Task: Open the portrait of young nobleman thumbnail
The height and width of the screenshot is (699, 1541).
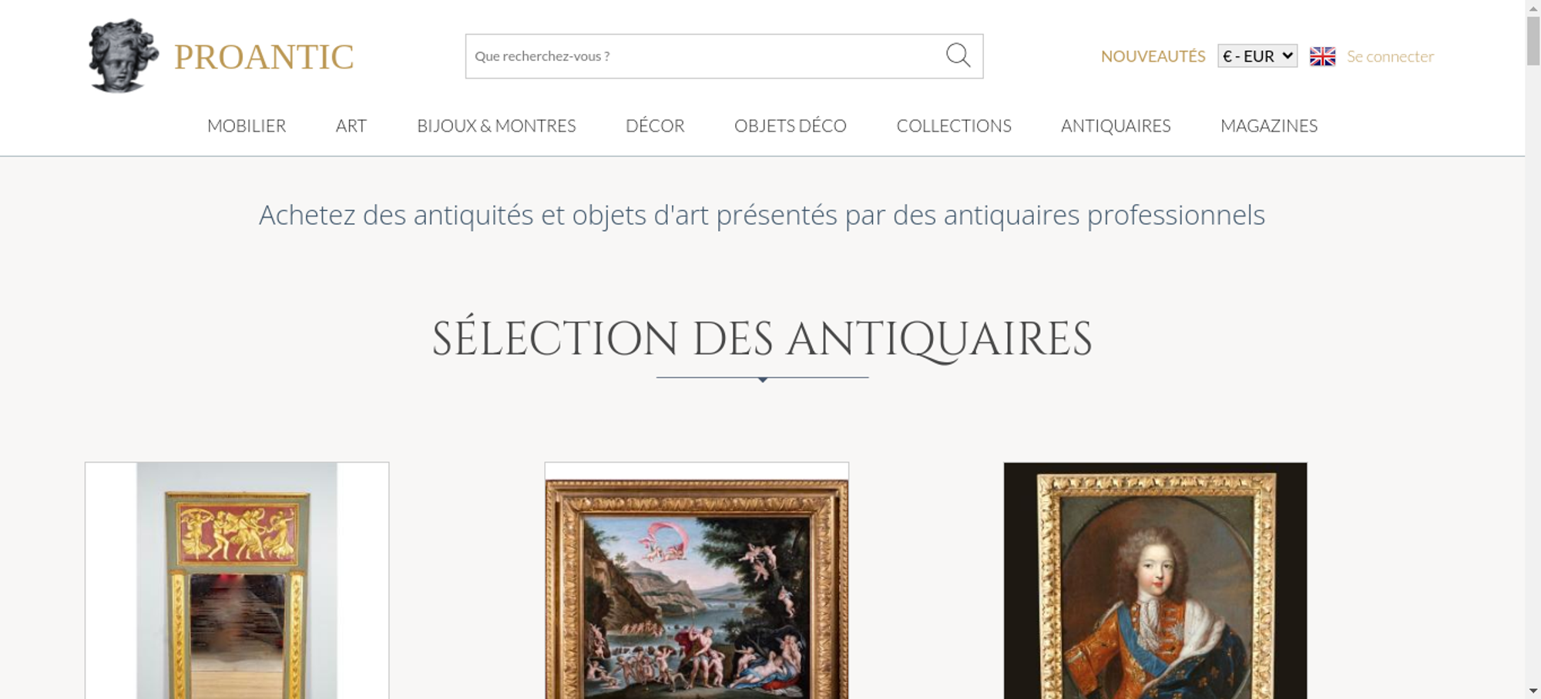Action: tap(1155, 580)
